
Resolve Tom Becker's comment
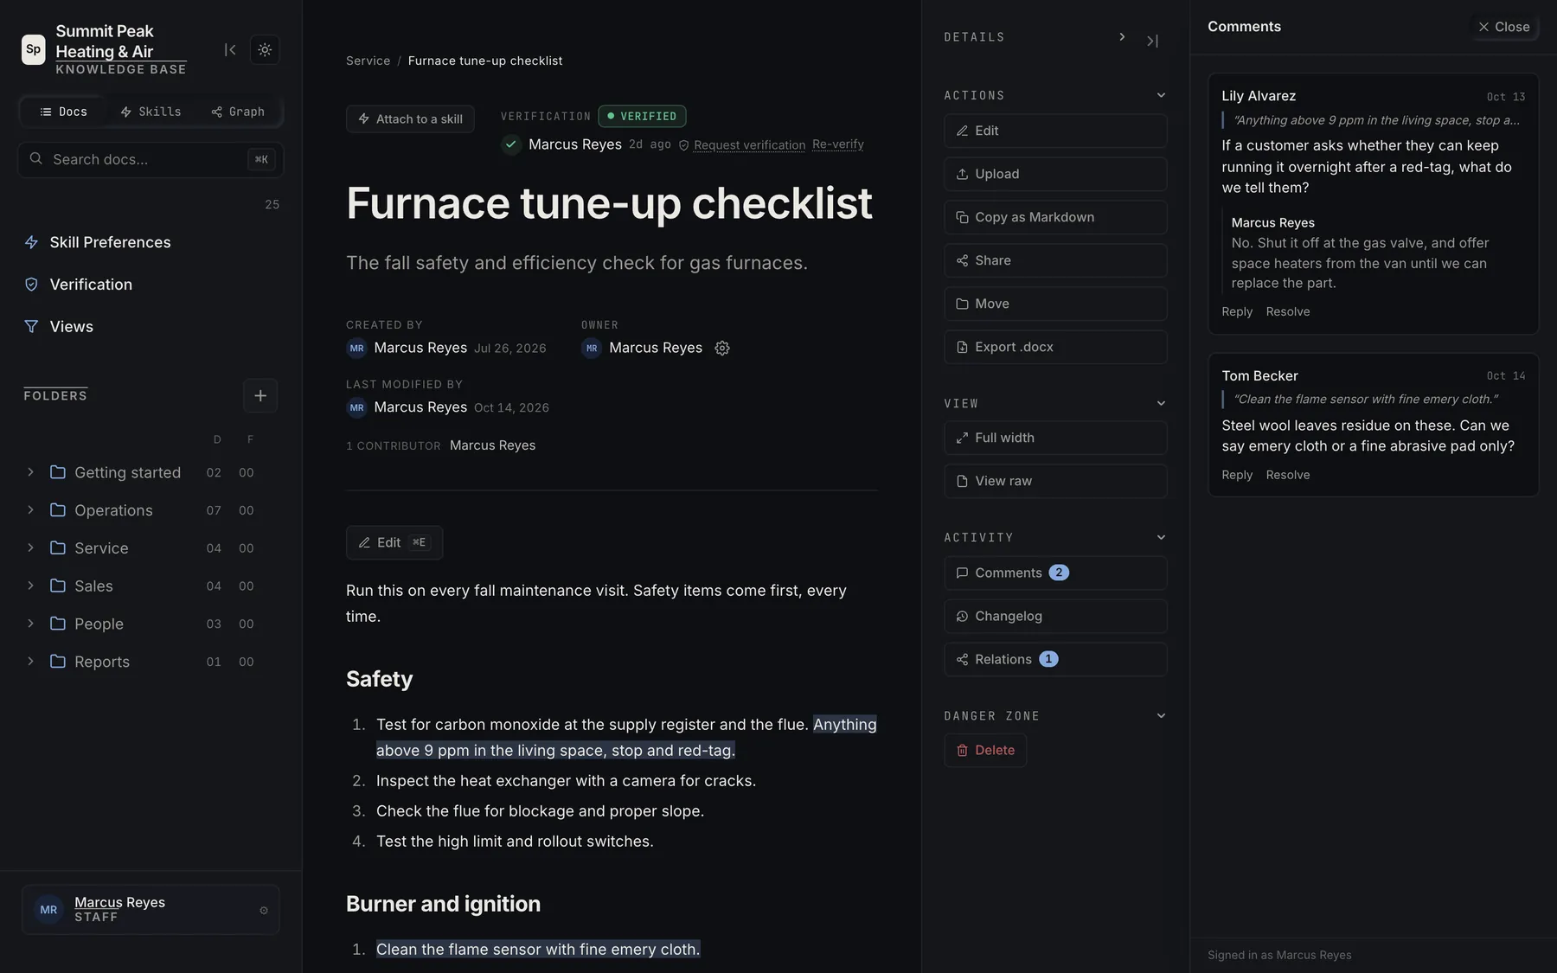1287,475
